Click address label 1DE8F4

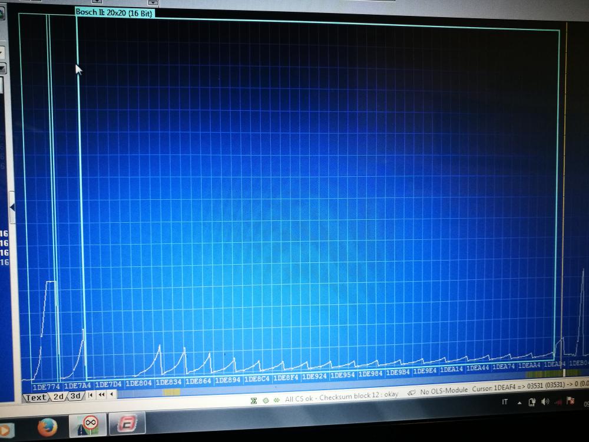click(x=286, y=377)
